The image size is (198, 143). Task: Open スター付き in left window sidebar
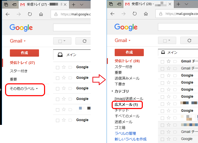point(18,71)
